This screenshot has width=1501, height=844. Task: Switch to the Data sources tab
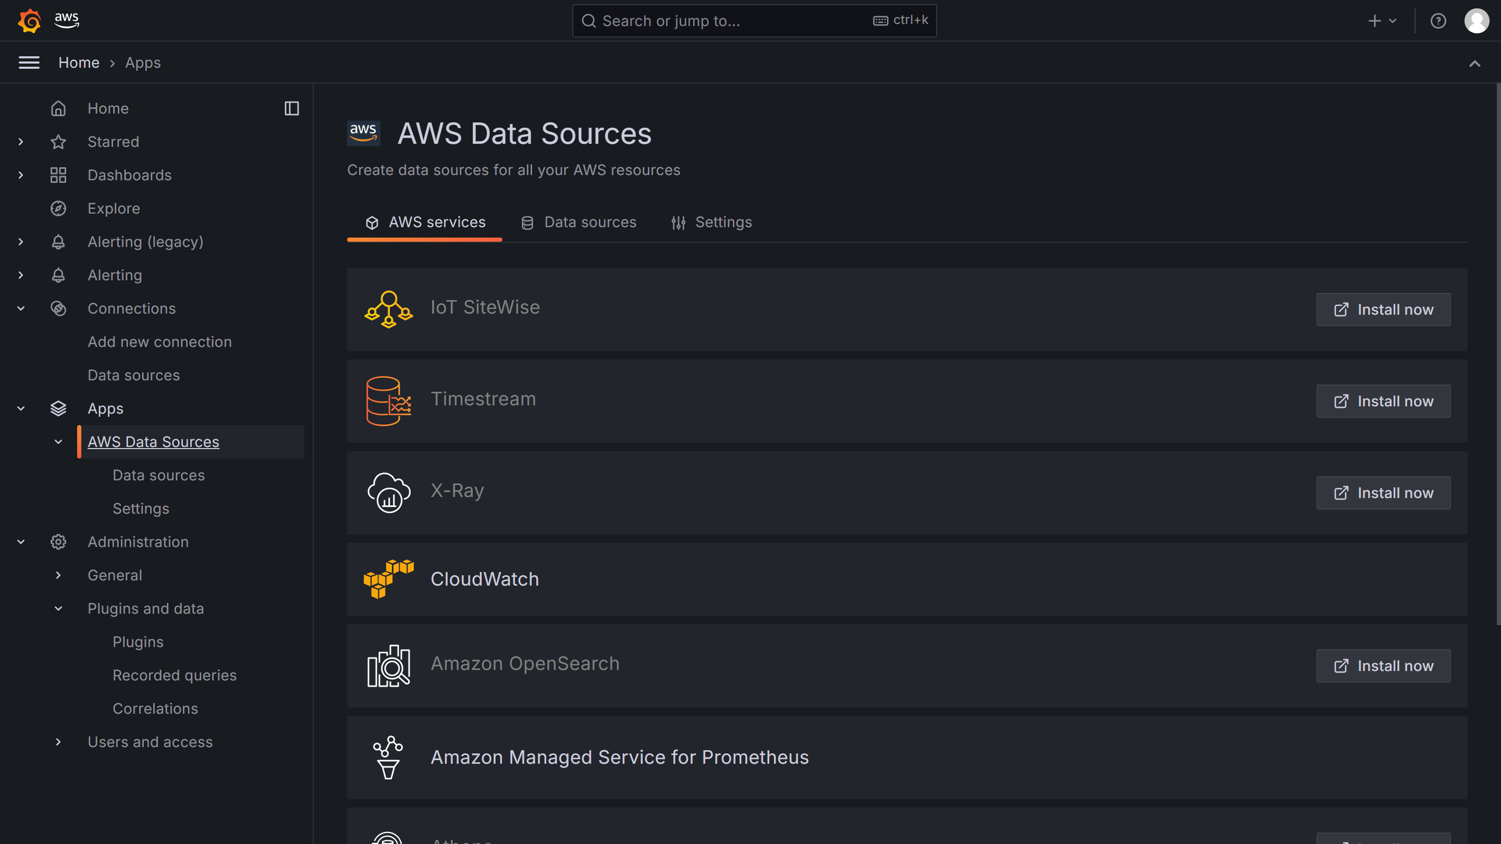(x=578, y=222)
